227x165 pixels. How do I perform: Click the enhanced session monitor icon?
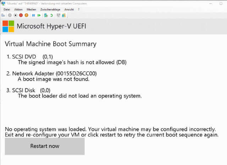coord(59,15)
